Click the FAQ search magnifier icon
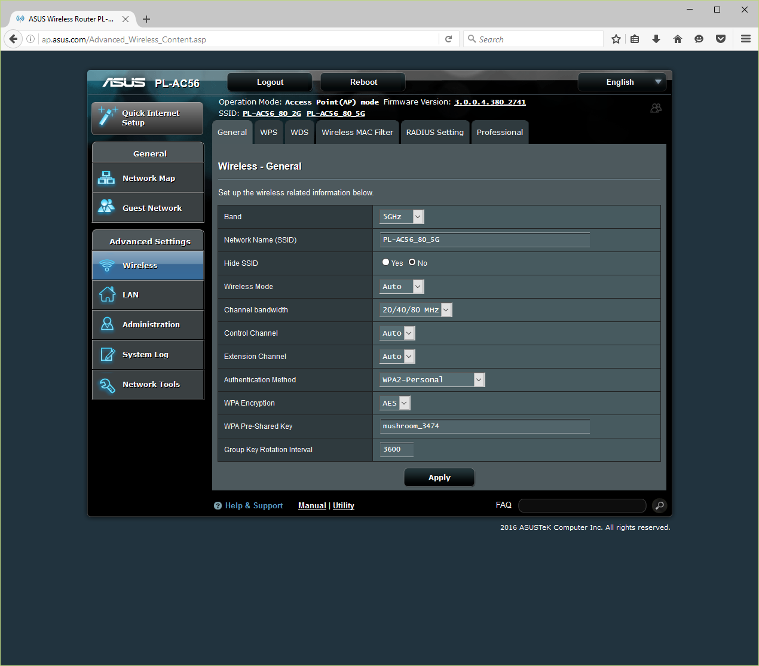 (x=659, y=506)
